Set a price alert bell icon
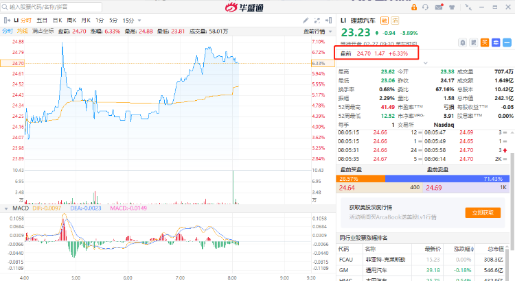Image resolution: width=515 pixels, height=281 pixels. click(x=462, y=42)
